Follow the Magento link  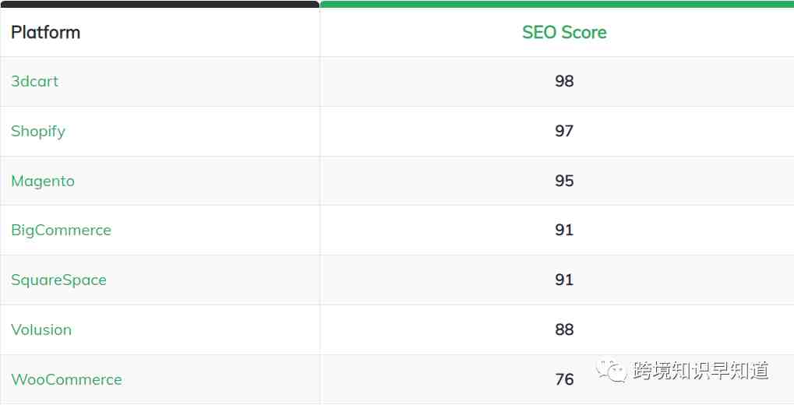[43, 181]
